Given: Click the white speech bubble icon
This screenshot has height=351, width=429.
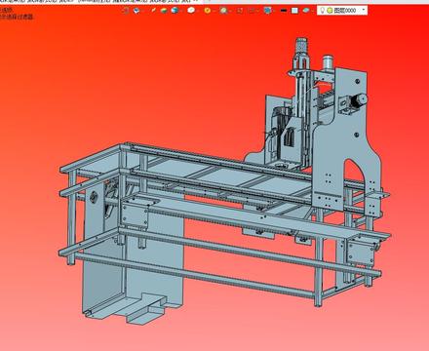Looking at the screenshot, I should [x=191, y=10].
